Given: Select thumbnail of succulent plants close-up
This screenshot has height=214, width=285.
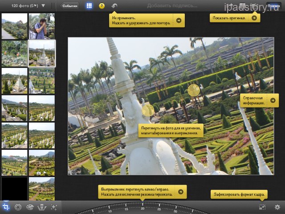Looking at the screenshot, I should (x=14, y=53).
